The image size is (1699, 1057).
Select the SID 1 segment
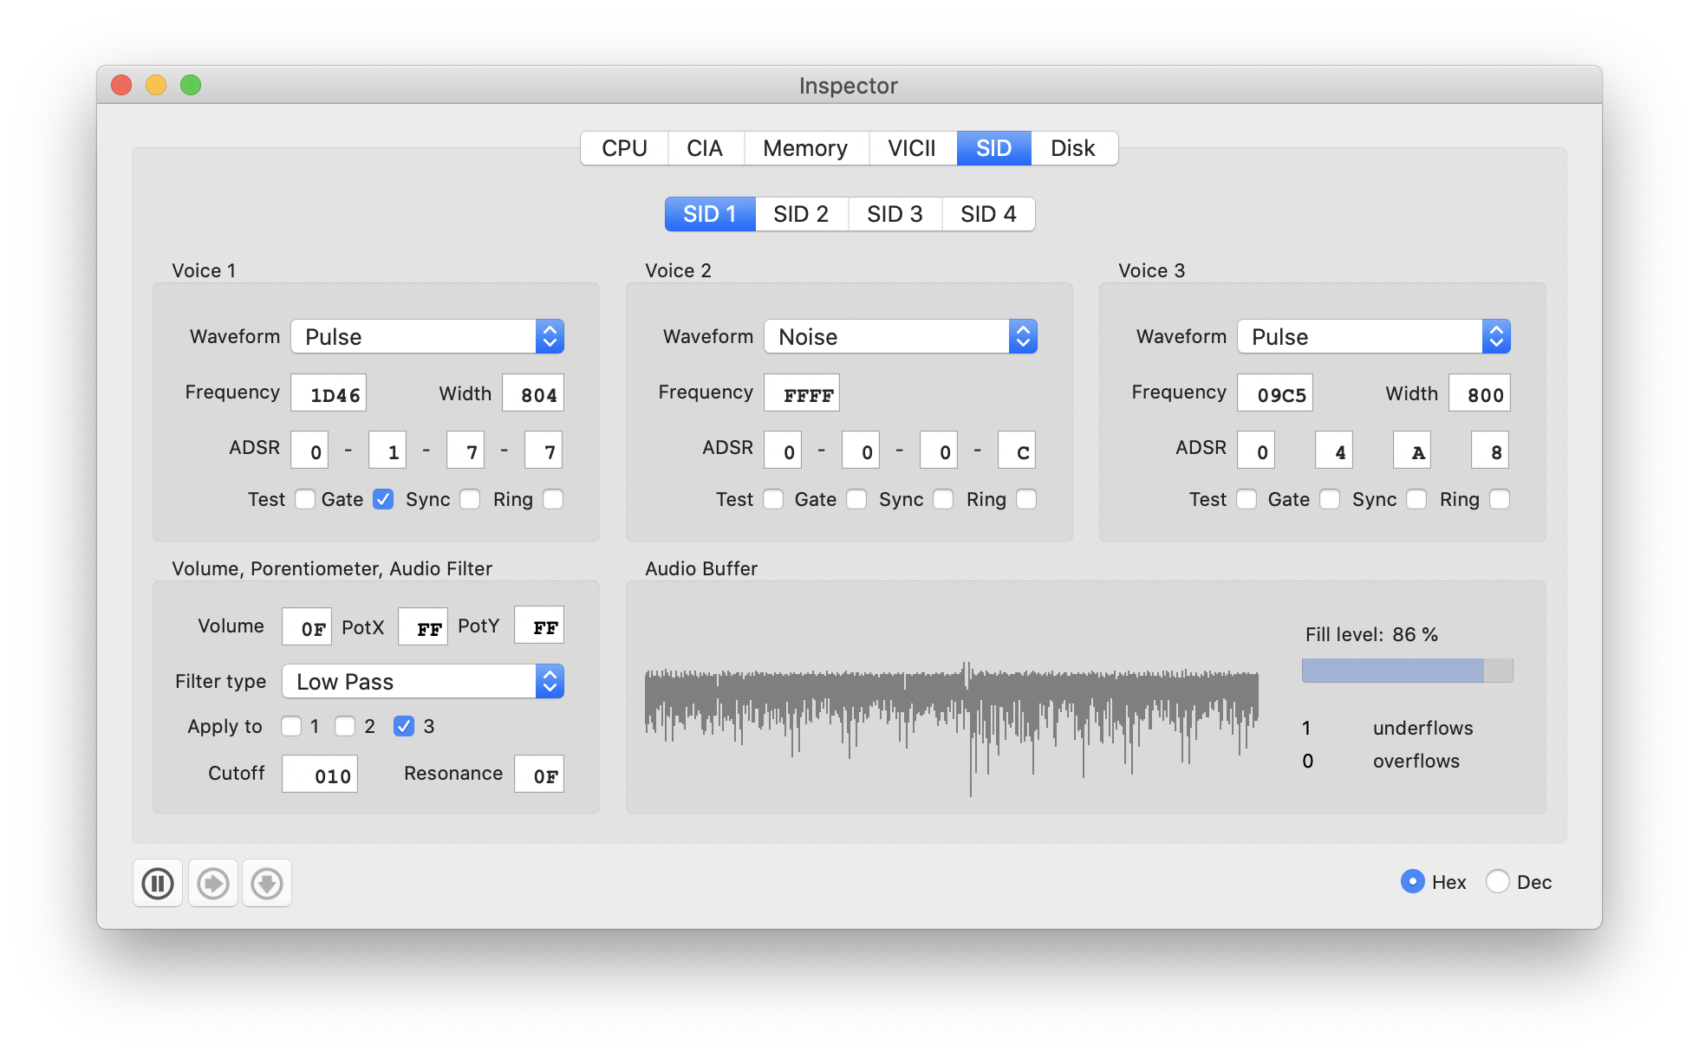click(x=709, y=214)
